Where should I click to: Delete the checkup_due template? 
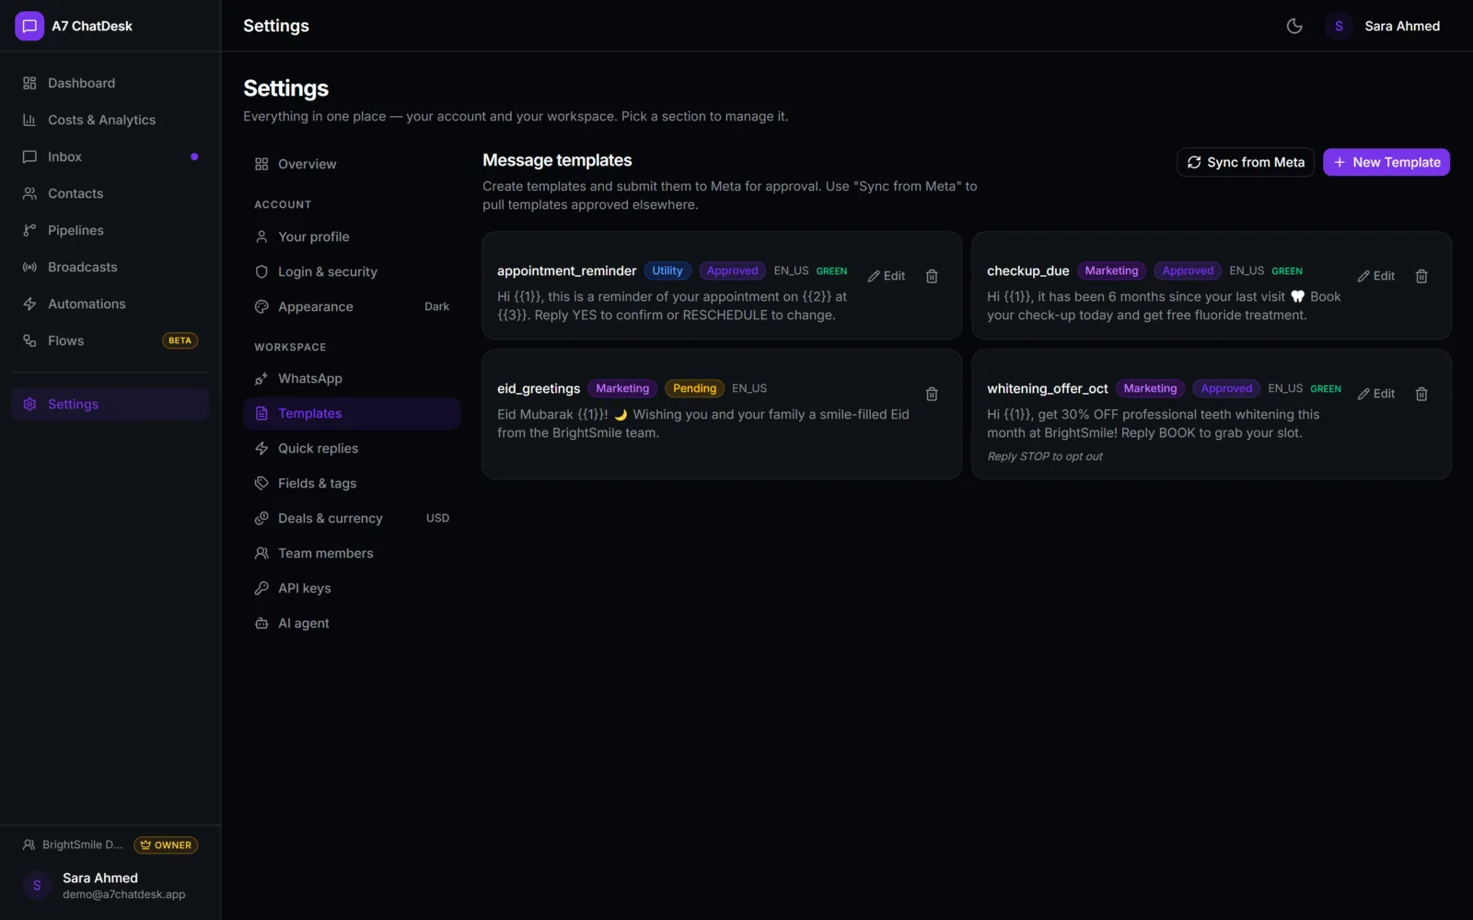click(x=1421, y=276)
